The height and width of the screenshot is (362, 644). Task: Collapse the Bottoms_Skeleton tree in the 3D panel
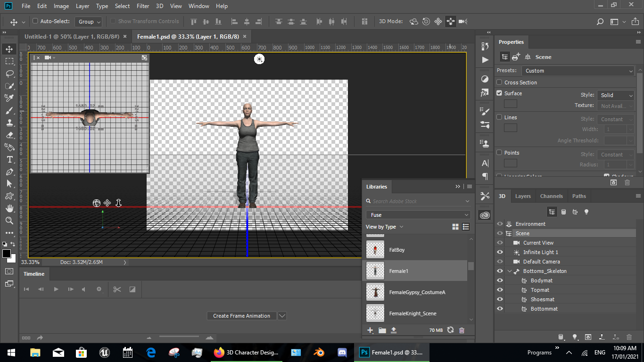[509, 271]
